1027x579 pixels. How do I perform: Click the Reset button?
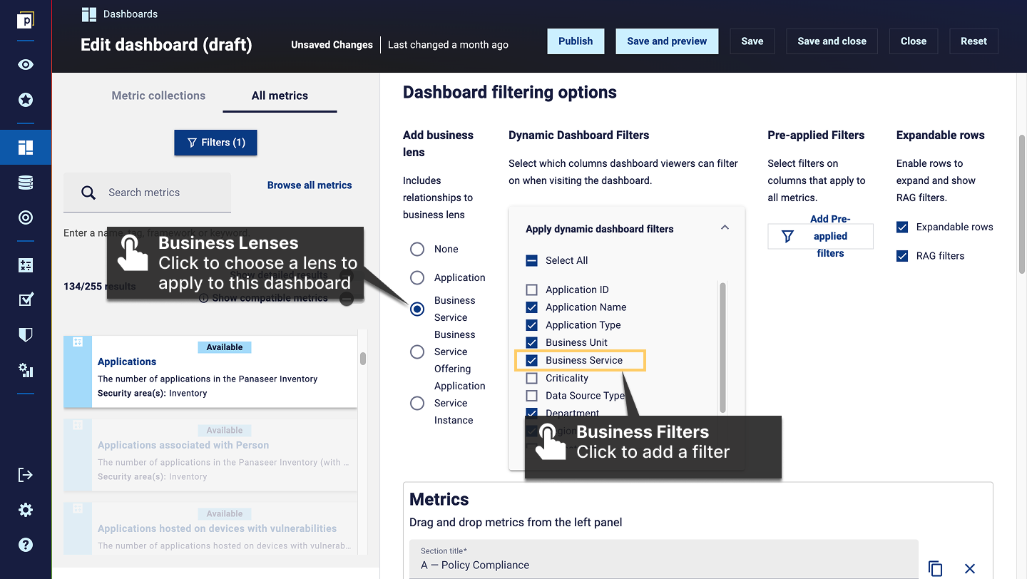(974, 41)
